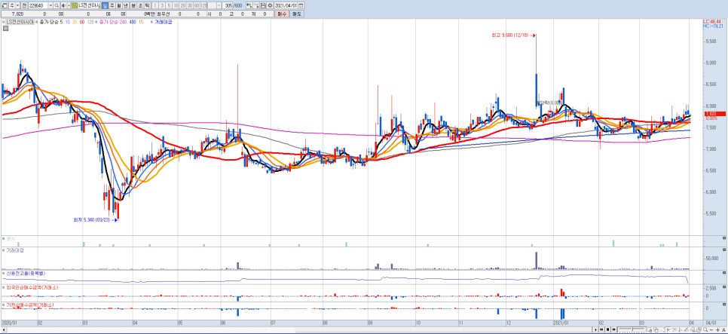This screenshot has height=334, width=728.
Task: Click the small grid icon below the LS전선아시아 legend
Action: (x=5, y=28)
